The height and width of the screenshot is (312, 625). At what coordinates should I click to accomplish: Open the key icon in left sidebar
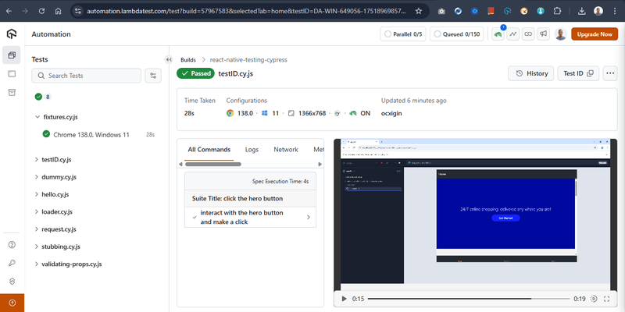[12, 263]
